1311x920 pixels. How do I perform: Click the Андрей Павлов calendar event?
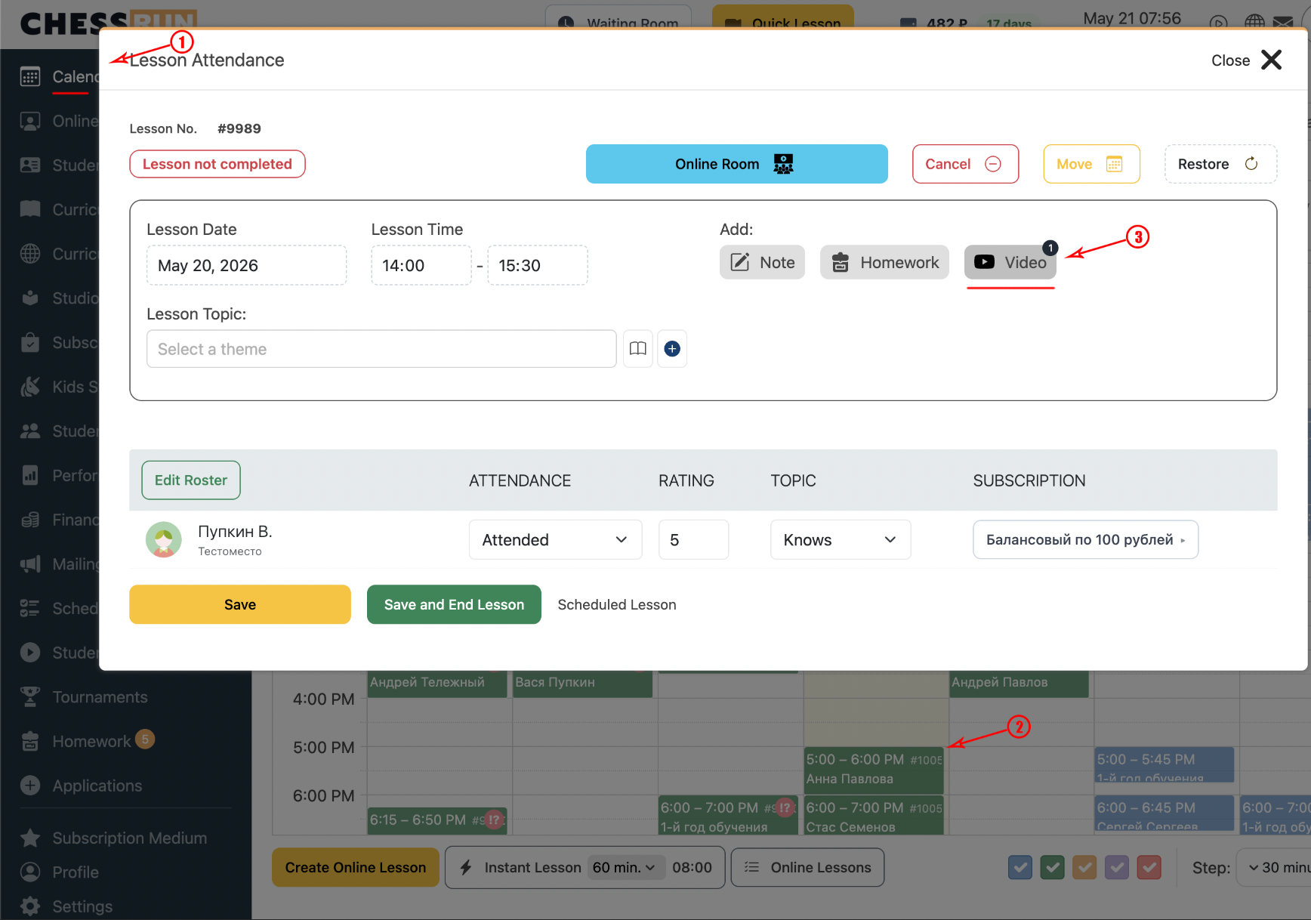(1019, 684)
